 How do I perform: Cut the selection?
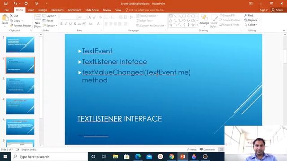click(14, 16)
